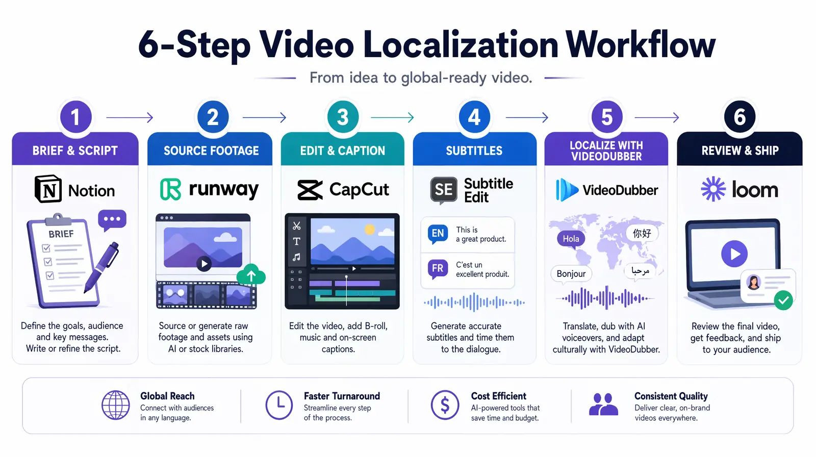Click the 'This is a great product.' subtitle
The height and width of the screenshot is (457, 816).
tap(481, 234)
